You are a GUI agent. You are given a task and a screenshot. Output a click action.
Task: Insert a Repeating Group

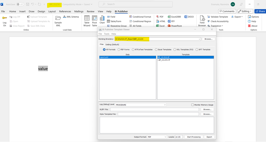(x=117, y=26)
